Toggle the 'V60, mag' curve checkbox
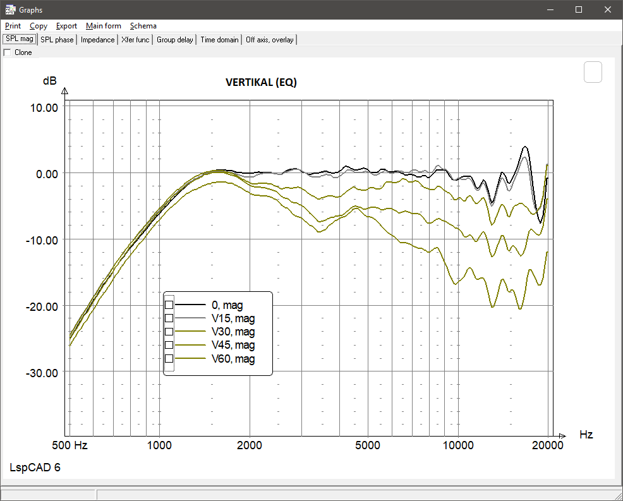Screen dimensions: 623x501 (168, 358)
